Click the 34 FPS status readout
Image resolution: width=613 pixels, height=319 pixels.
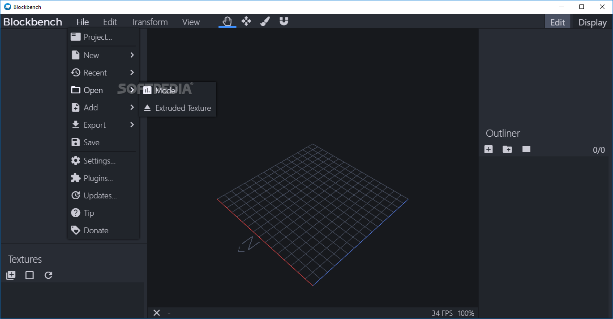tap(442, 313)
